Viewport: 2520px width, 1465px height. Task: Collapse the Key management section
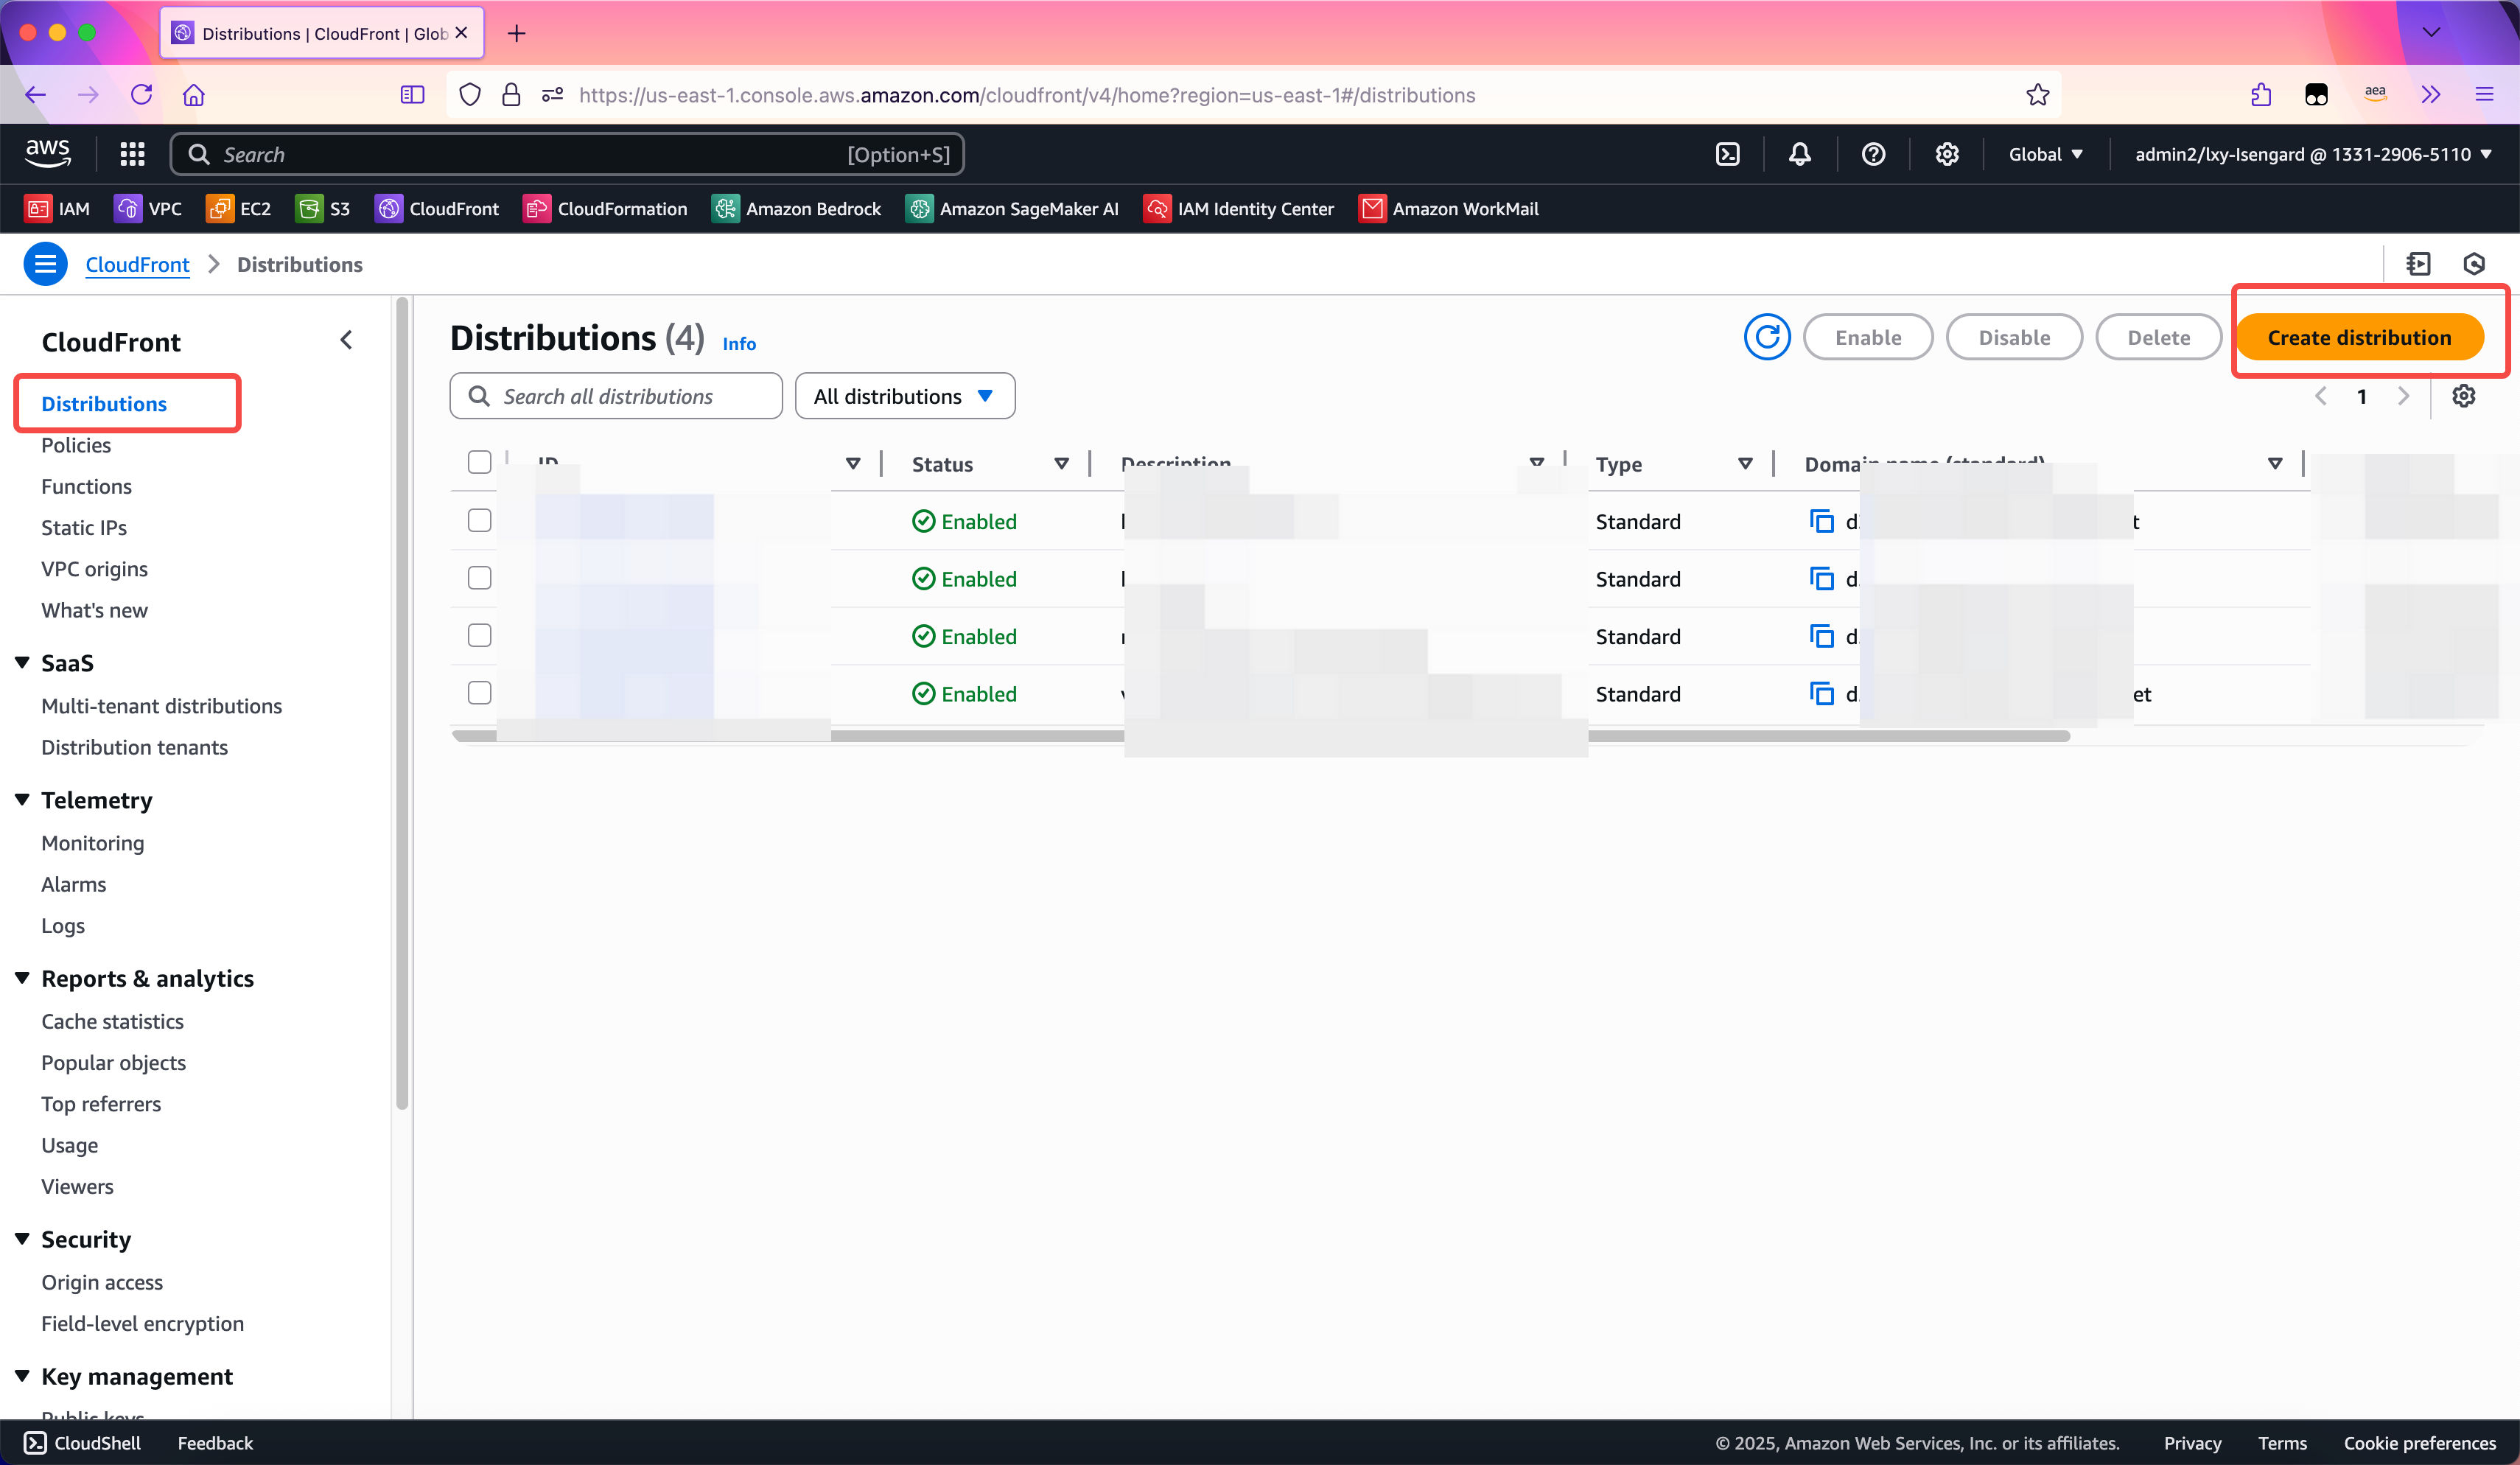pyautogui.click(x=22, y=1375)
